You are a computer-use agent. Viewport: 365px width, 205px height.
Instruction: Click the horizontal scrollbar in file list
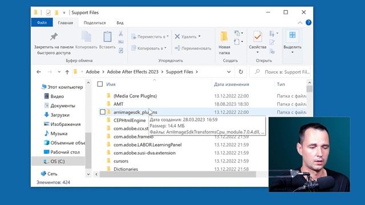pyautogui.click(x=178, y=174)
